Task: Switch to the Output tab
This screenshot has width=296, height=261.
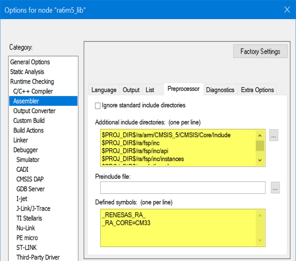Action: tap(131, 90)
